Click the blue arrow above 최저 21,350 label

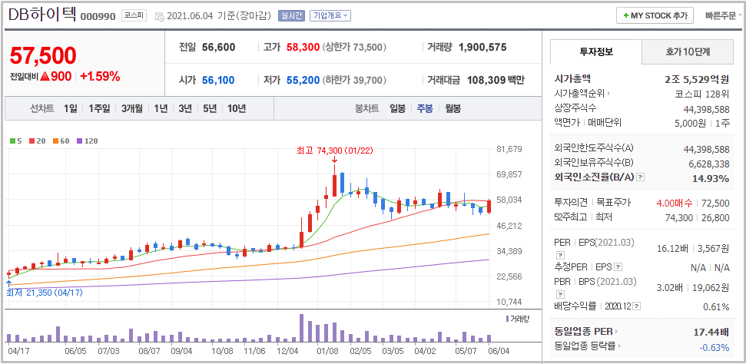(x=8, y=285)
